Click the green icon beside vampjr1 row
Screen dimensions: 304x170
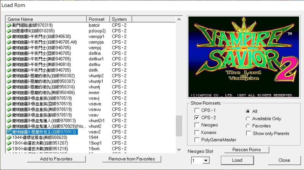click(x=9, y=36)
